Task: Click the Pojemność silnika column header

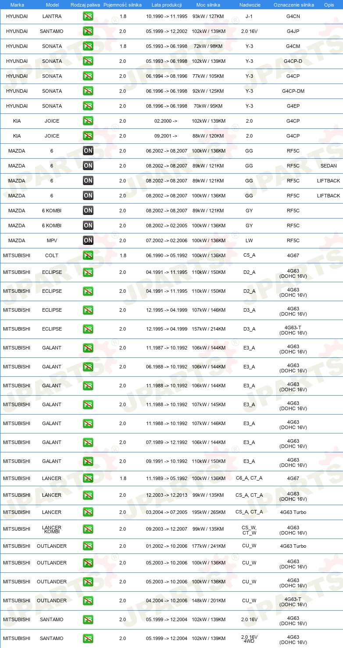Action: 123,5
